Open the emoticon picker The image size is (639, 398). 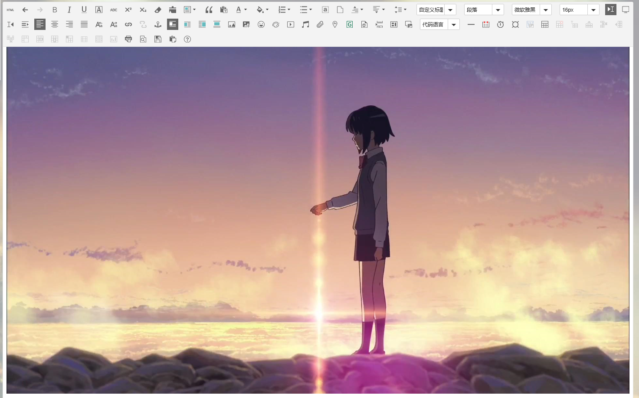261,24
